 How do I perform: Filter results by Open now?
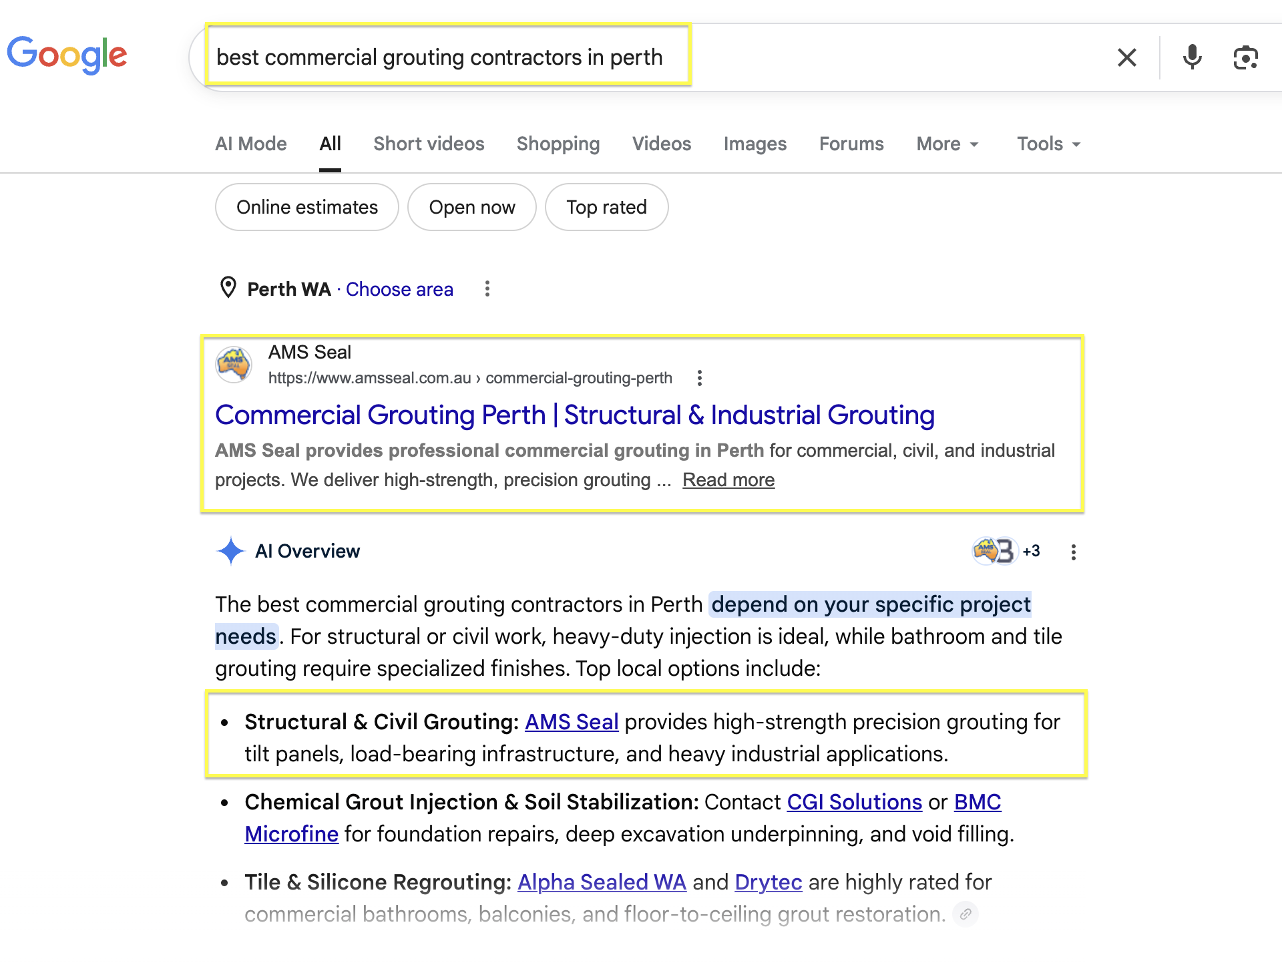coord(472,207)
